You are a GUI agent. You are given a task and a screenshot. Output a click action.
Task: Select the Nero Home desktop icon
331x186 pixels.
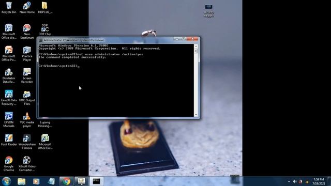click(27, 8)
